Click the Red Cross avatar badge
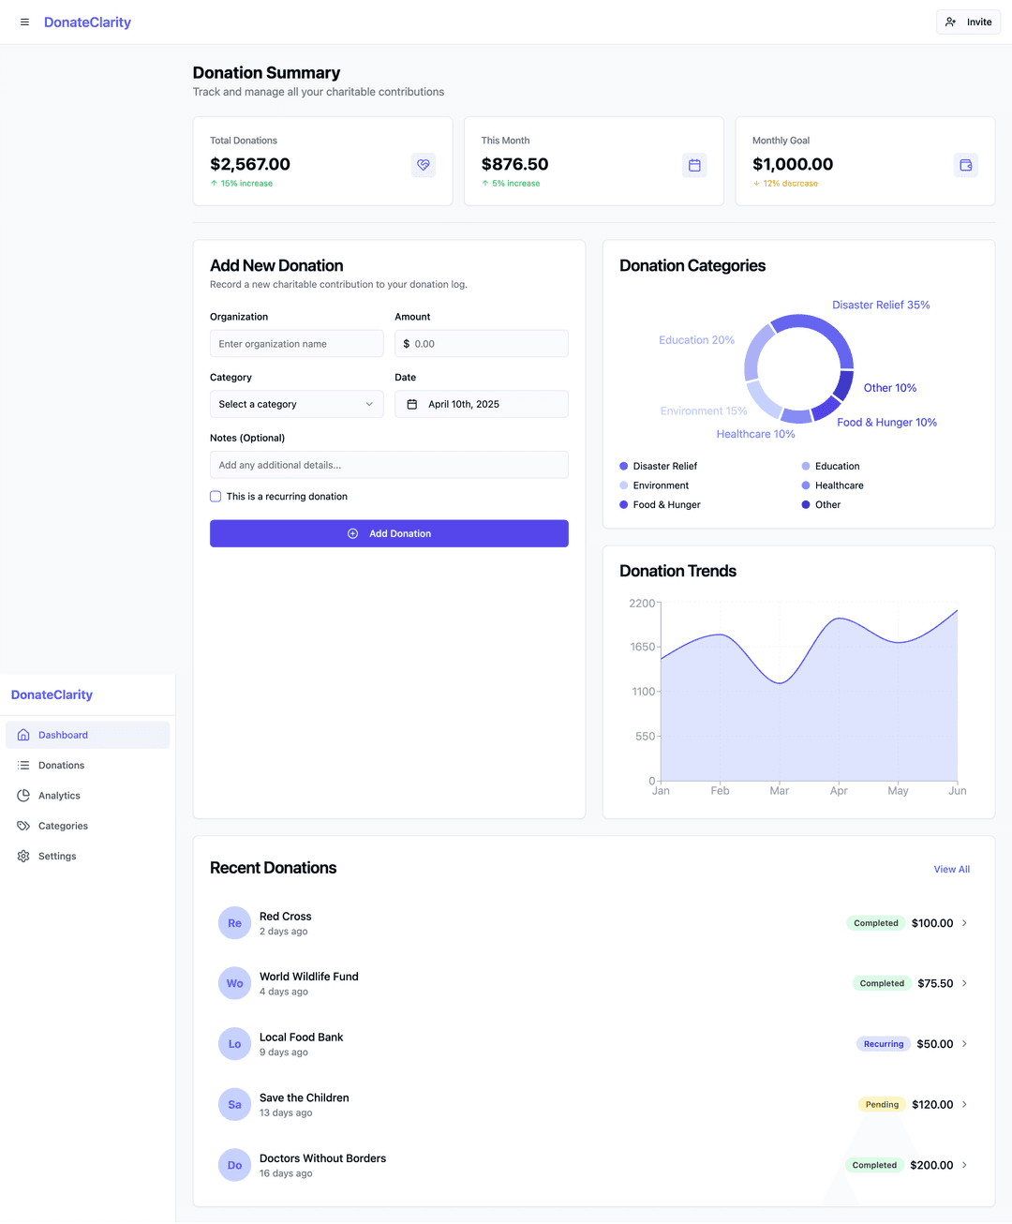Image resolution: width=1012 pixels, height=1224 pixels. click(234, 923)
